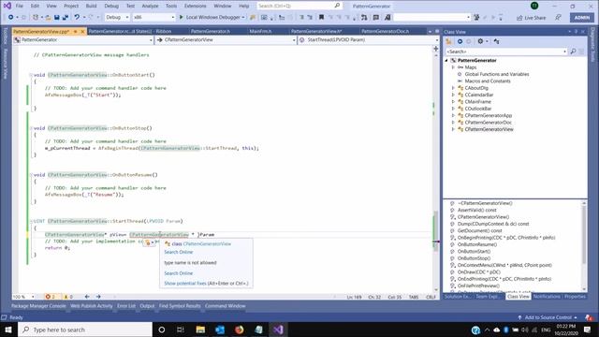Click the Live Share button

click(531, 18)
